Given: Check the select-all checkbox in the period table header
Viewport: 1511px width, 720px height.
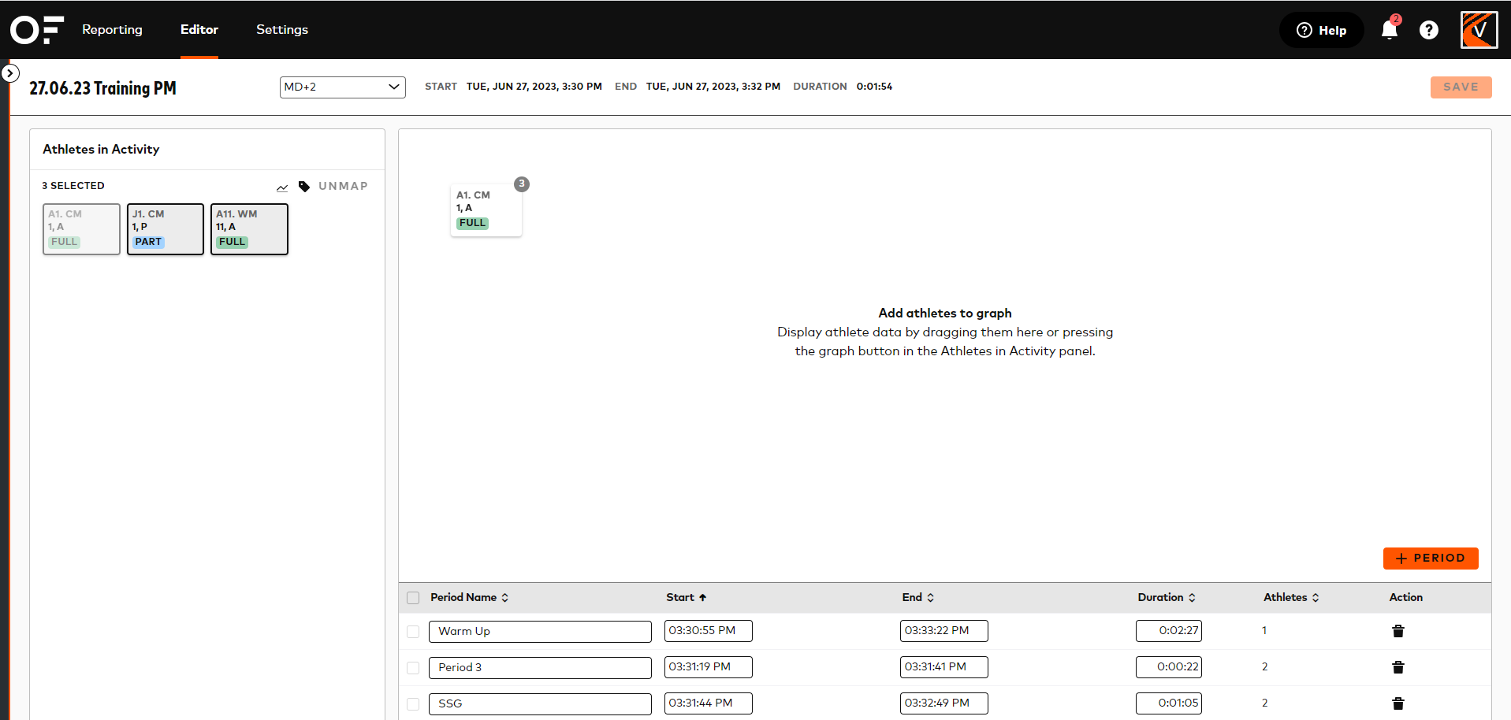Looking at the screenshot, I should click(413, 597).
